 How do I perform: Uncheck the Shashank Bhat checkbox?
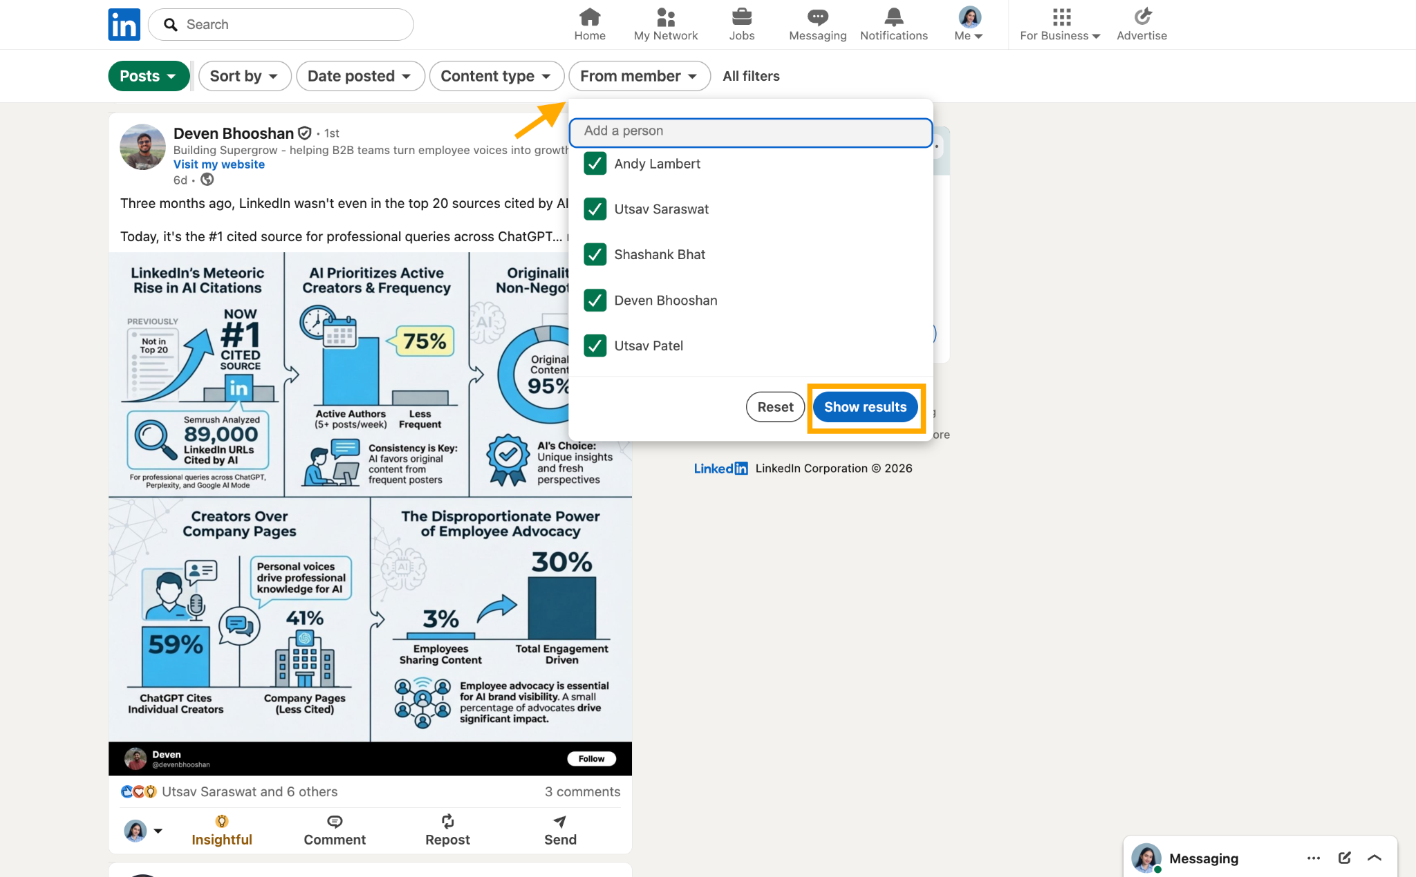pos(595,254)
